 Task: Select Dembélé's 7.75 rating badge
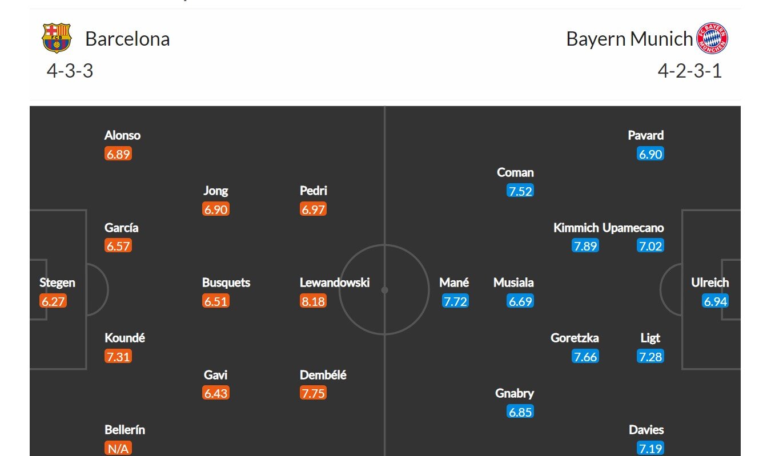click(313, 393)
